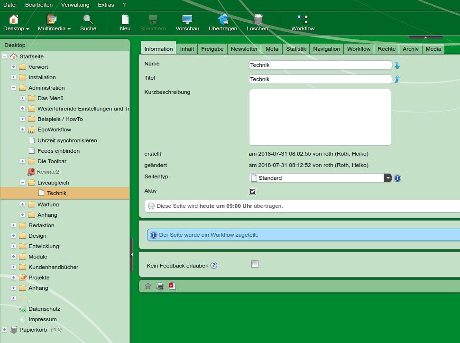This screenshot has width=460, height=343.
Task: Click the EgoWorkflow folder icon
Action: coord(31,130)
